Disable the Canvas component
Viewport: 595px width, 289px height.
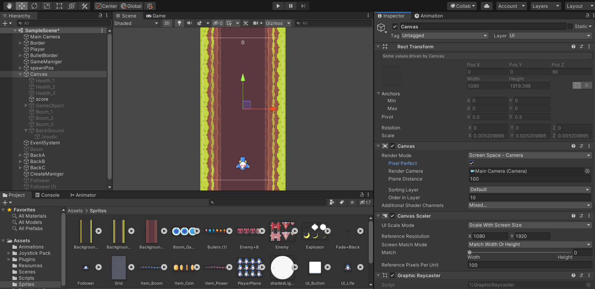(393, 146)
